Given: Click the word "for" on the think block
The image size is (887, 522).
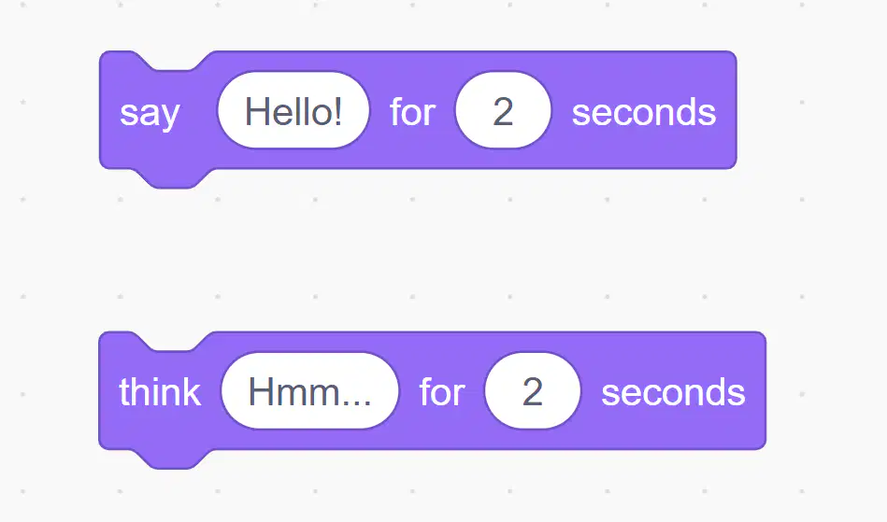Looking at the screenshot, I should tap(442, 391).
